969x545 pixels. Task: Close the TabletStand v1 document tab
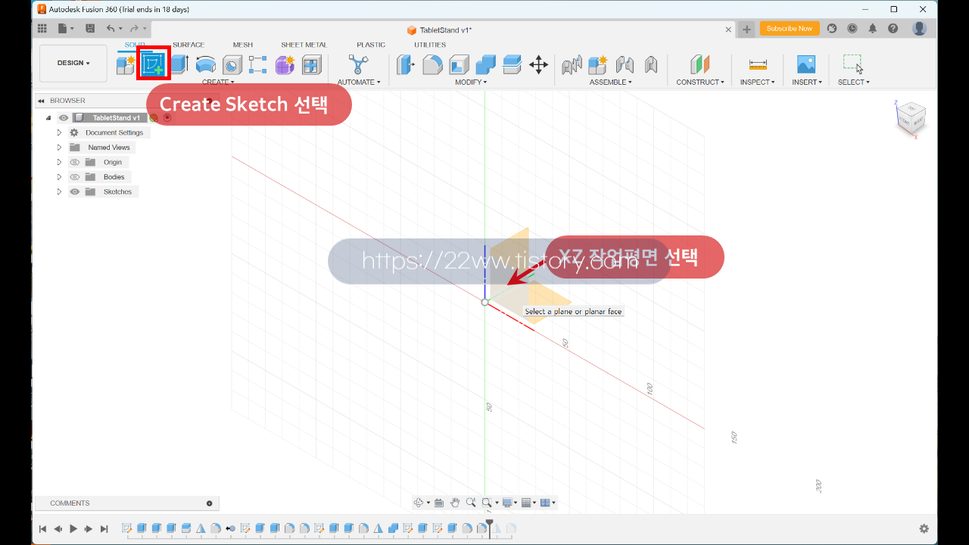(x=728, y=30)
